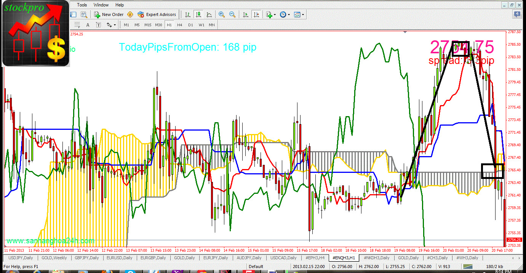Switch to #CH3,Daily chart tab
This screenshot has width=526, height=273.
pyautogui.click(x=437, y=258)
